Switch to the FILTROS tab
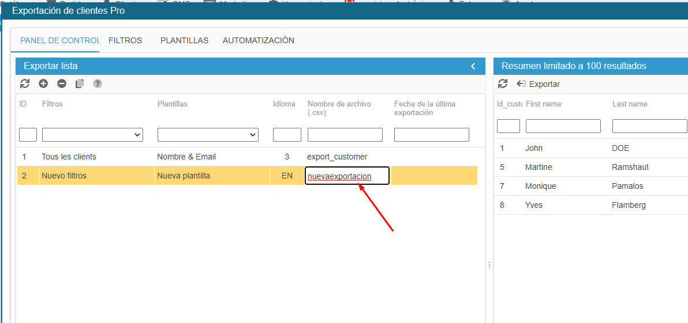 125,40
